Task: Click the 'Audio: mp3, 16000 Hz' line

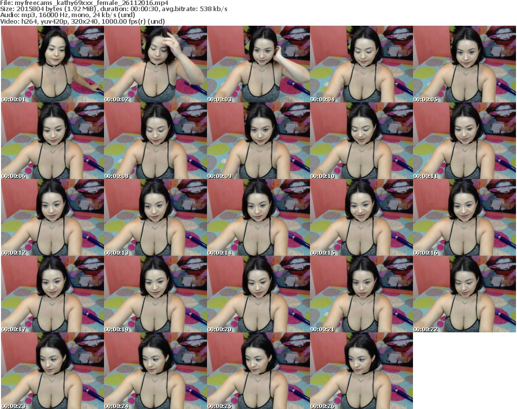Action: point(68,15)
